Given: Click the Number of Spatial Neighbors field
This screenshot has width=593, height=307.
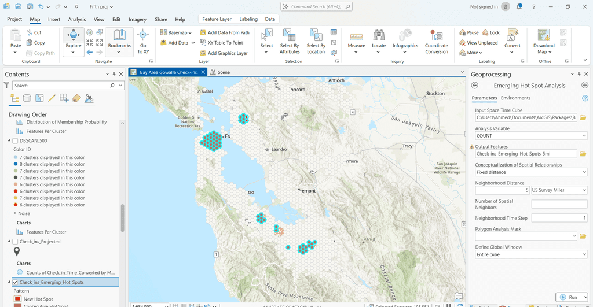Looking at the screenshot, I should (559, 204).
